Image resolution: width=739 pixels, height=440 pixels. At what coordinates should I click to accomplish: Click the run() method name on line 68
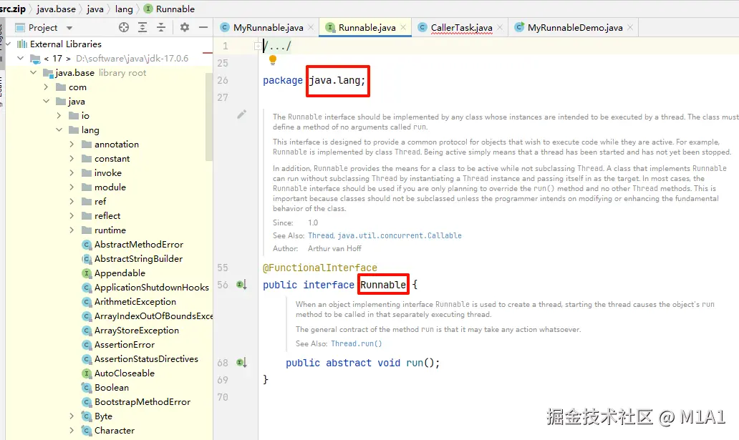(x=415, y=363)
